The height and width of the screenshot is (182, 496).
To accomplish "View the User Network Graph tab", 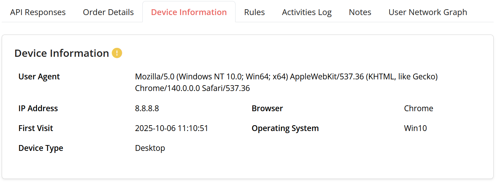I will click(x=428, y=12).
